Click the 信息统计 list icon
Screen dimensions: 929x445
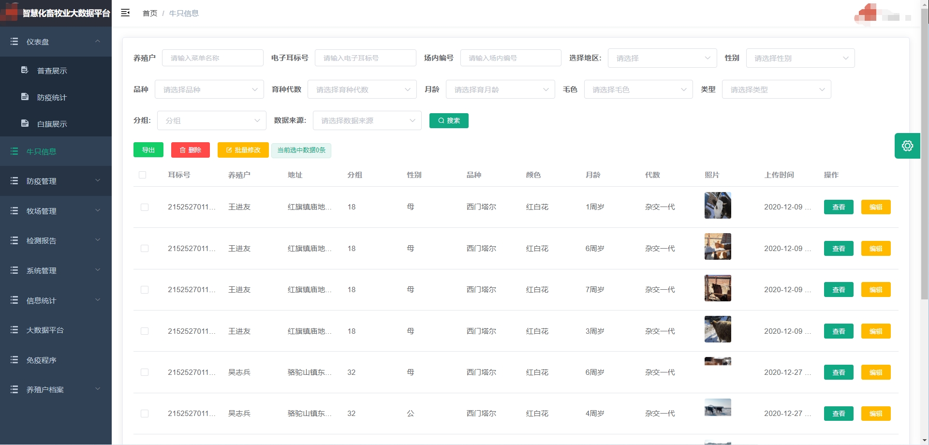coord(15,300)
